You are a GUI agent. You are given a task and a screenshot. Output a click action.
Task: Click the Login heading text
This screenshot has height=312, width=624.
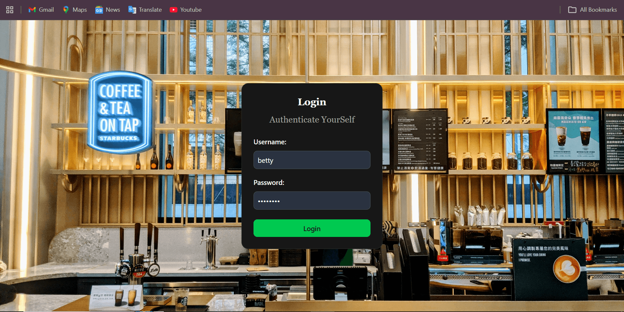pos(312,102)
